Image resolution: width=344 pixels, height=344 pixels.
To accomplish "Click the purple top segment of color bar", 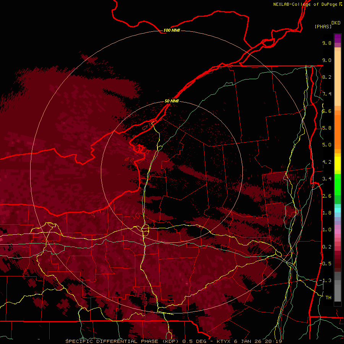I will pyautogui.click(x=338, y=38).
